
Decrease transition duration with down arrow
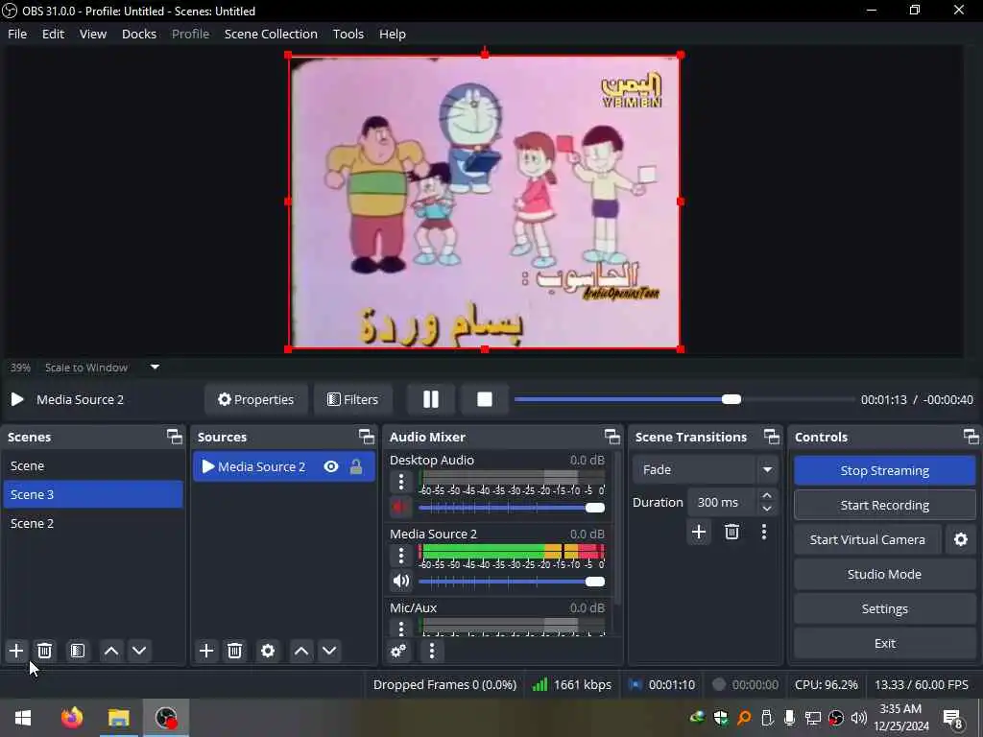tap(767, 509)
